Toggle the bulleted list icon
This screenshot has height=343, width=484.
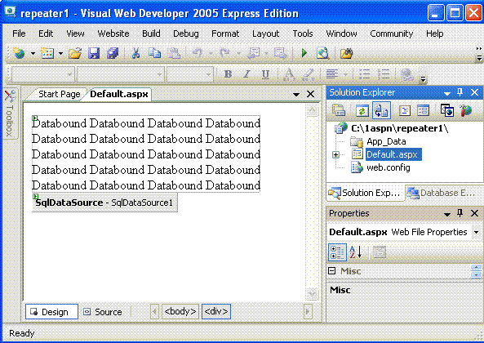(x=365, y=74)
